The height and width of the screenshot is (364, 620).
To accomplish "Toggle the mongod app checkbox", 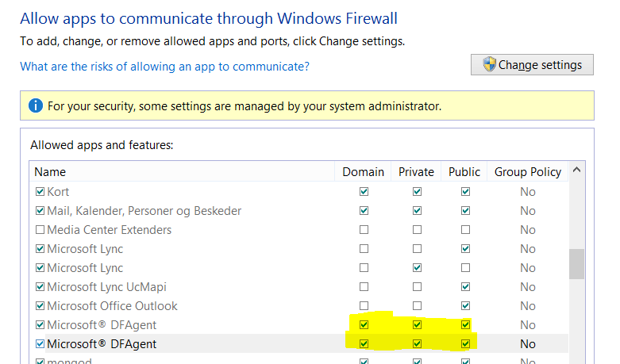I will 40,362.
